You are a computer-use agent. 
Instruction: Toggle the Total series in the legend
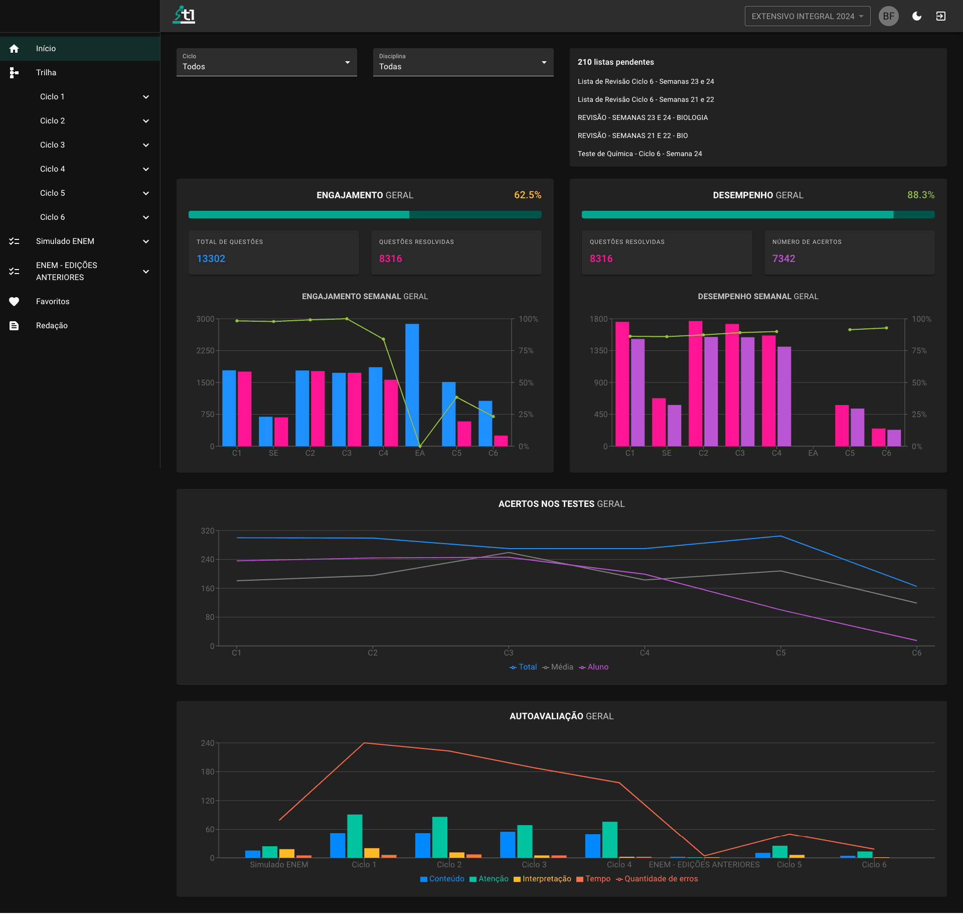pyautogui.click(x=523, y=667)
